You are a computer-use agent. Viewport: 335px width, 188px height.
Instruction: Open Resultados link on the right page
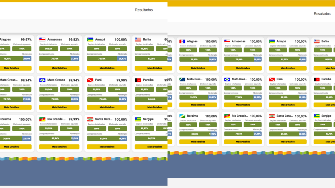click(x=322, y=14)
